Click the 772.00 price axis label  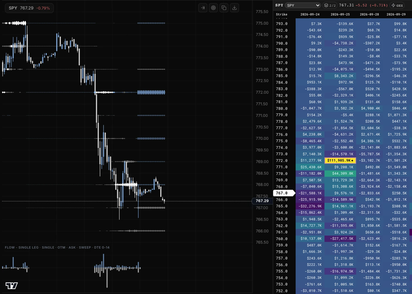coord(262,92)
